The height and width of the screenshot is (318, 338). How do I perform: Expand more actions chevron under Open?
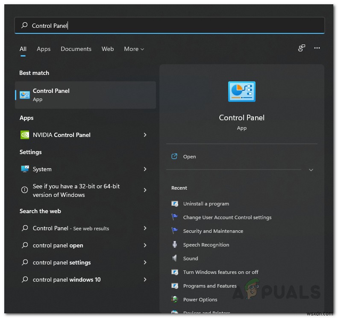coord(311,170)
